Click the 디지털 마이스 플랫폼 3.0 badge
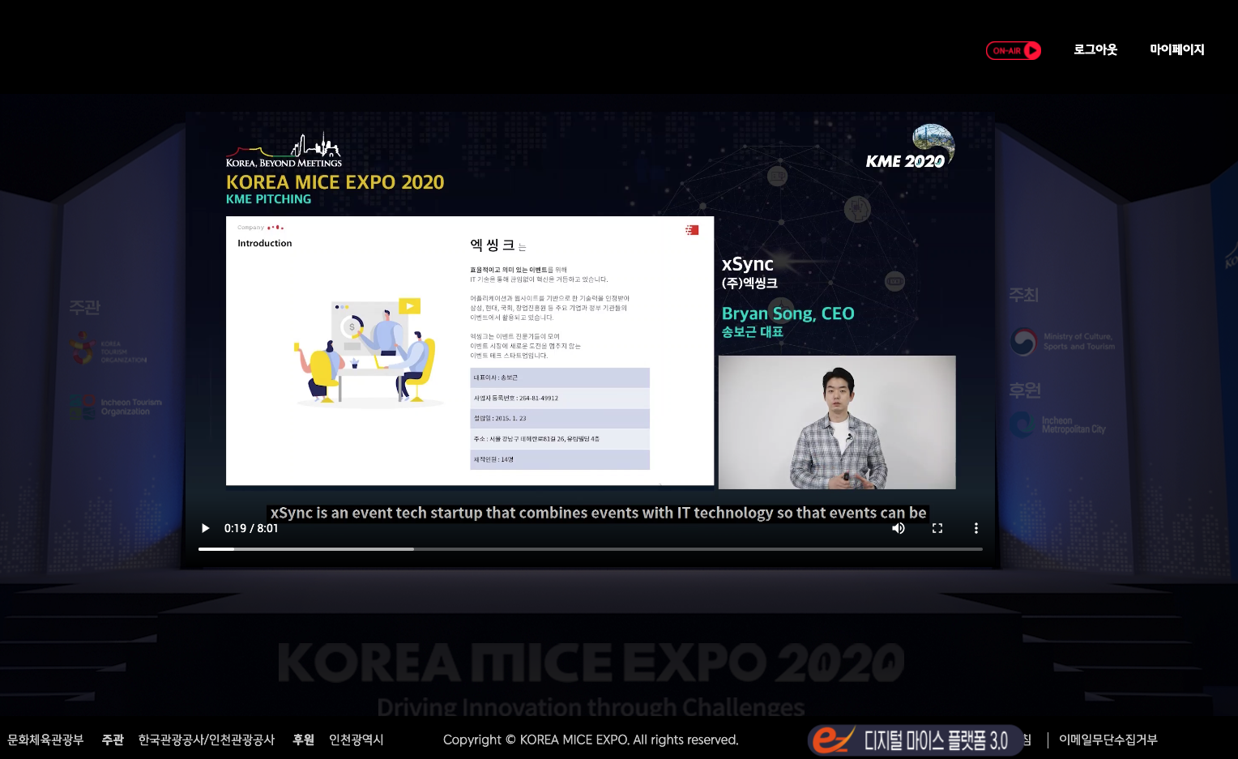 (x=916, y=740)
